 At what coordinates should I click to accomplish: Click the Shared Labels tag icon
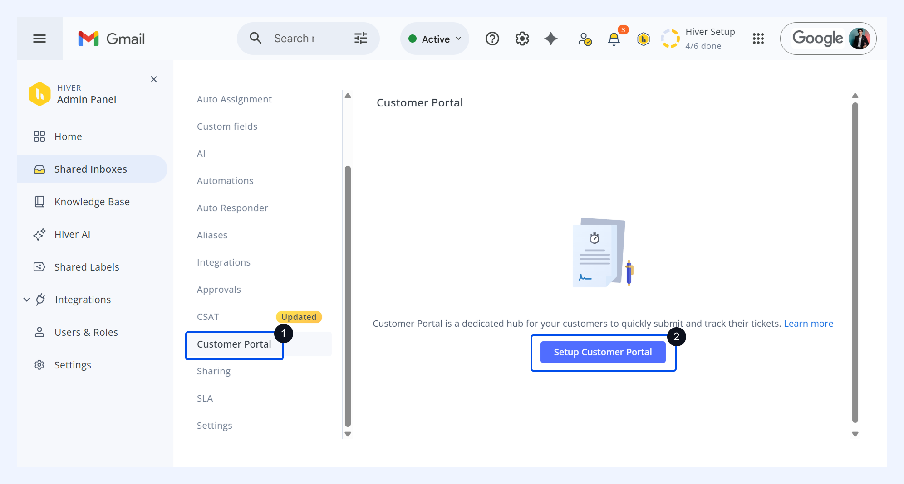39,267
